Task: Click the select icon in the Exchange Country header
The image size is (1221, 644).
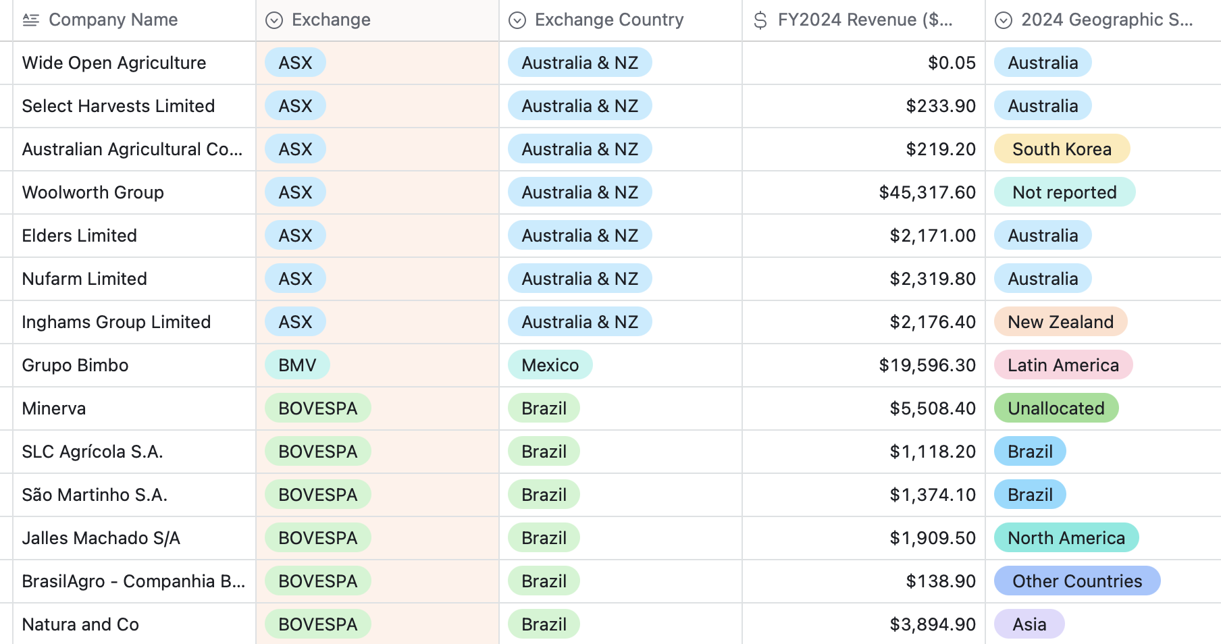Action: (x=517, y=20)
